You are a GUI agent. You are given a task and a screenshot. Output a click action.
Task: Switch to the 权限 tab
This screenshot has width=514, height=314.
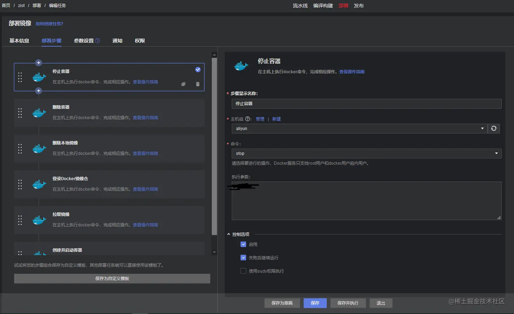pyautogui.click(x=140, y=41)
